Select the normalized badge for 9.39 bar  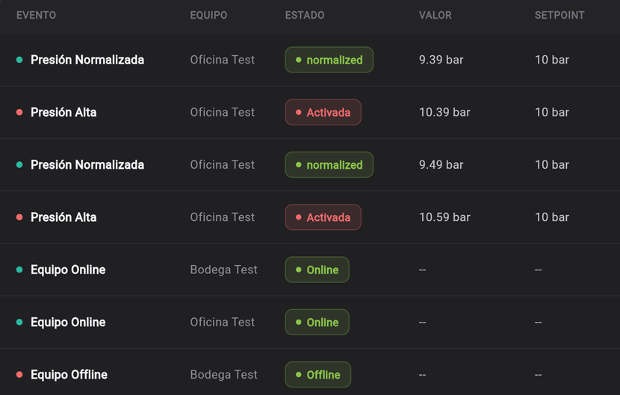click(x=329, y=60)
